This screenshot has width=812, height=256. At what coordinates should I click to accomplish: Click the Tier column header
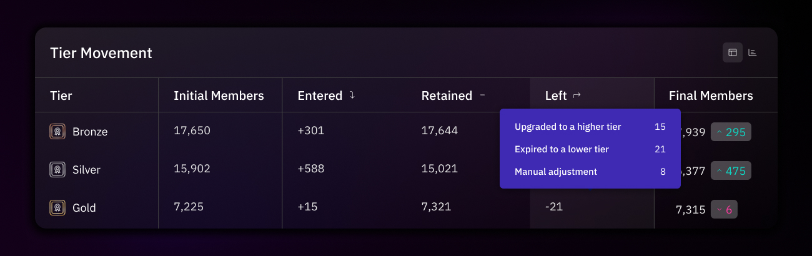click(61, 96)
